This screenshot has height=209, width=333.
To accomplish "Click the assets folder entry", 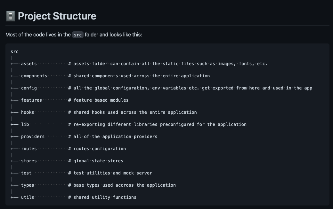I will (29, 64).
